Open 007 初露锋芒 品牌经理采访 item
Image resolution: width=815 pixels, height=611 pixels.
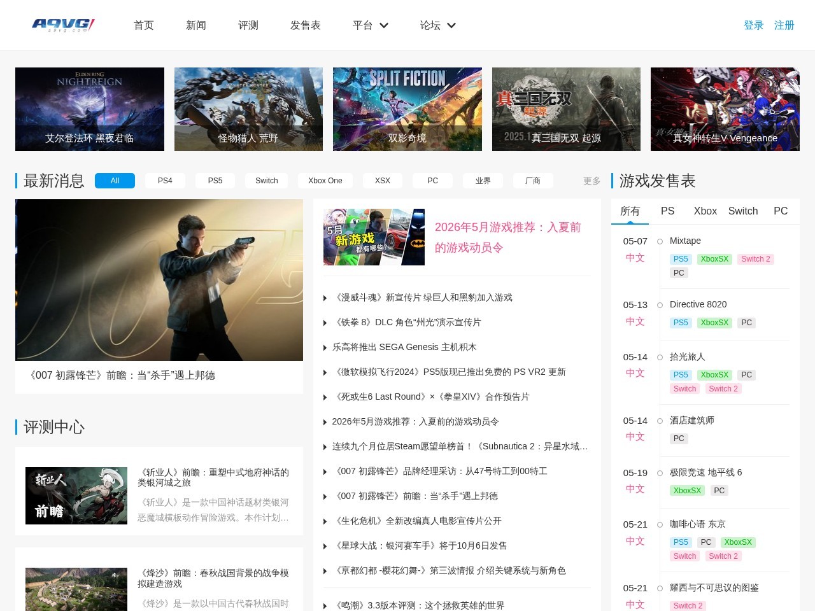click(440, 472)
